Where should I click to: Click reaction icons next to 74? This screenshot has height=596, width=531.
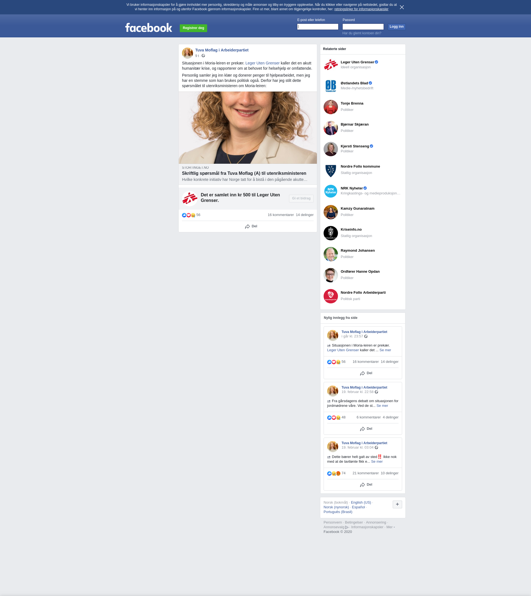(334, 473)
